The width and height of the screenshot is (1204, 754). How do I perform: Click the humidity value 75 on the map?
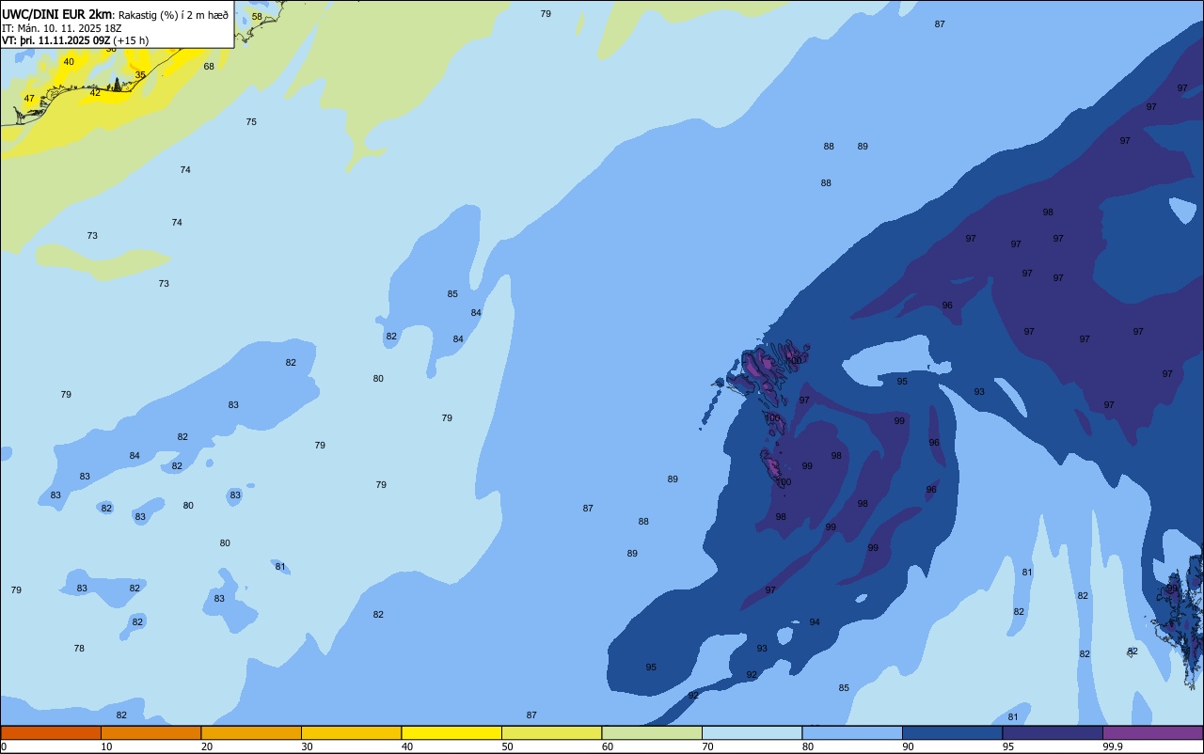point(251,121)
